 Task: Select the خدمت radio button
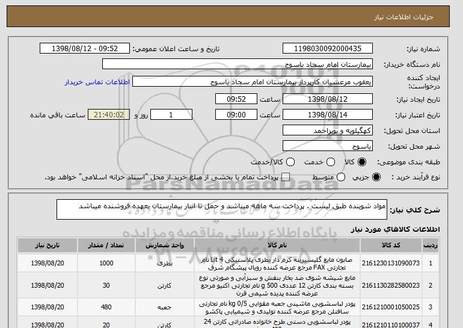(x=331, y=162)
